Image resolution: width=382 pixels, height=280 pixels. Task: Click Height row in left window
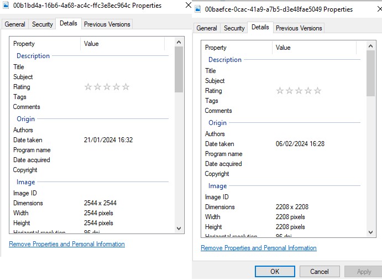click(x=91, y=223)
